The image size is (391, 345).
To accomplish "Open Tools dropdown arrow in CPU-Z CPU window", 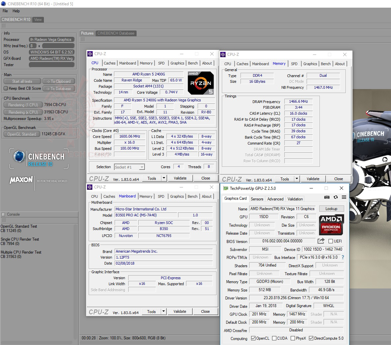I will [x=164, y=178].
